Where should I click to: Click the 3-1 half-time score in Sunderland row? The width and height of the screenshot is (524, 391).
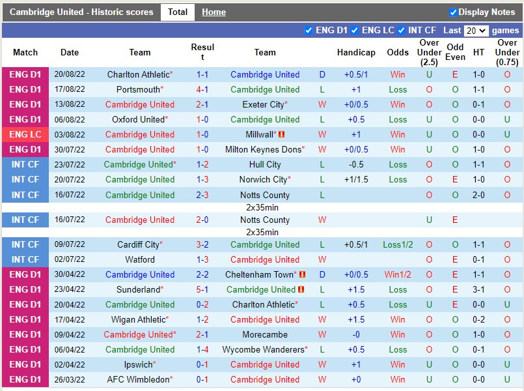[x=478, y=289]
